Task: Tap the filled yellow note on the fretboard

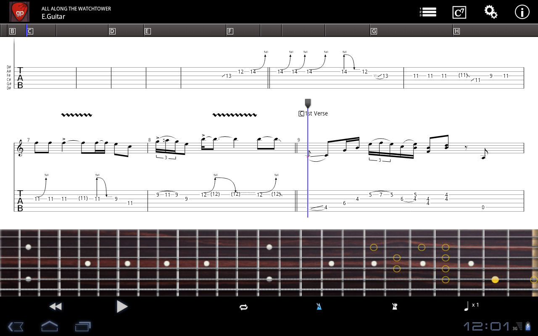Action: click(495, 280)
